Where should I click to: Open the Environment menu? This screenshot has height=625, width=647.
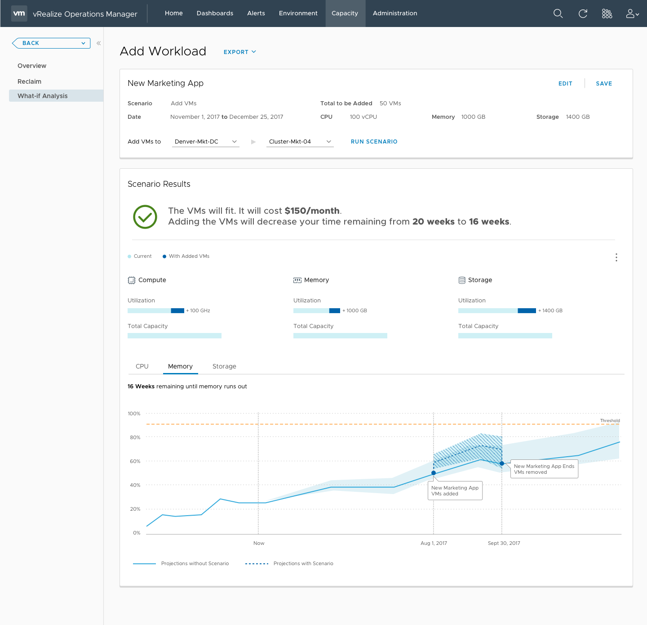pos(298,13)
